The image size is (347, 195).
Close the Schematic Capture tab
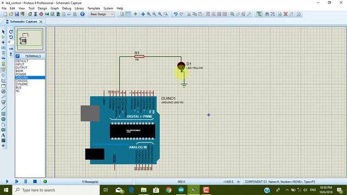click(41, 22)
